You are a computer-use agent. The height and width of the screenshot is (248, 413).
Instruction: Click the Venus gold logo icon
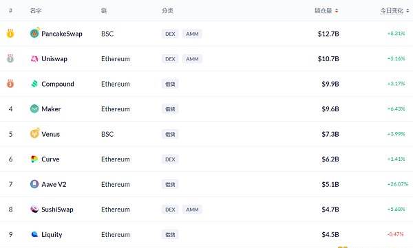(34, 133)
